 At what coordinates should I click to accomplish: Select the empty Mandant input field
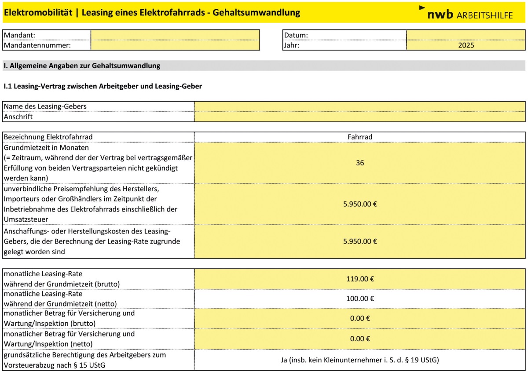coord(175,35)
